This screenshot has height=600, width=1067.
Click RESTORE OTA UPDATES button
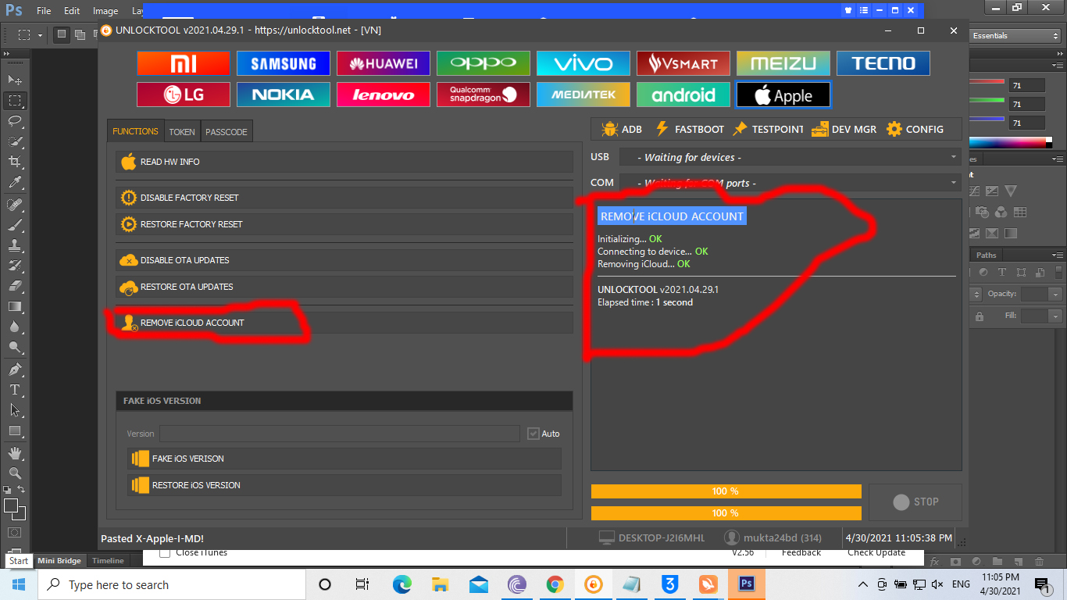[344, 287]
